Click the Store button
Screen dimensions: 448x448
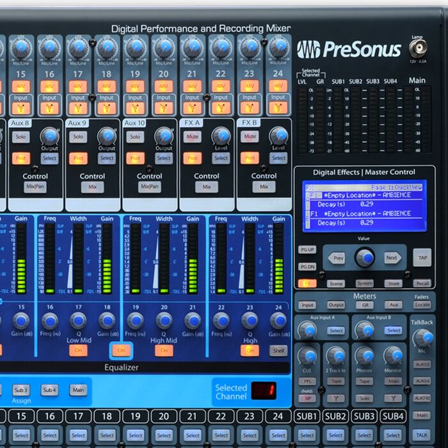[x=394, y=283]
